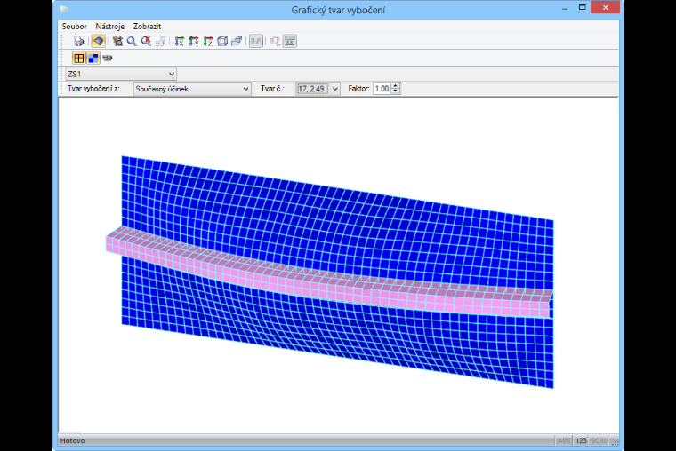Expand the Současný účinek dropdown
The height and width of the screenshot is (451, 676).
pos(192,89)
